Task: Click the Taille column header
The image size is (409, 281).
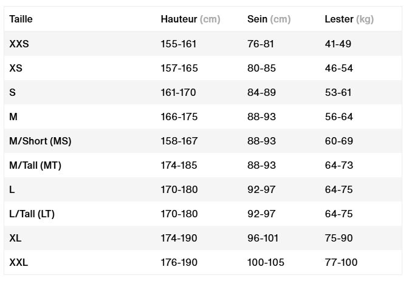Action: (21, 19)
